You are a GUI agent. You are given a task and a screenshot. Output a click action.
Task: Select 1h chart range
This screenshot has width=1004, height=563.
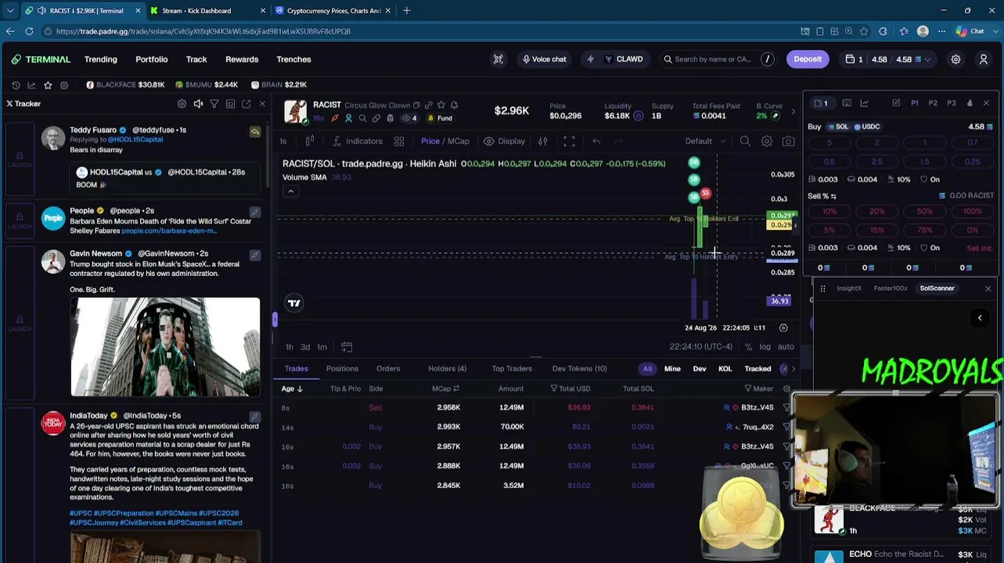(x=290, y=347)
